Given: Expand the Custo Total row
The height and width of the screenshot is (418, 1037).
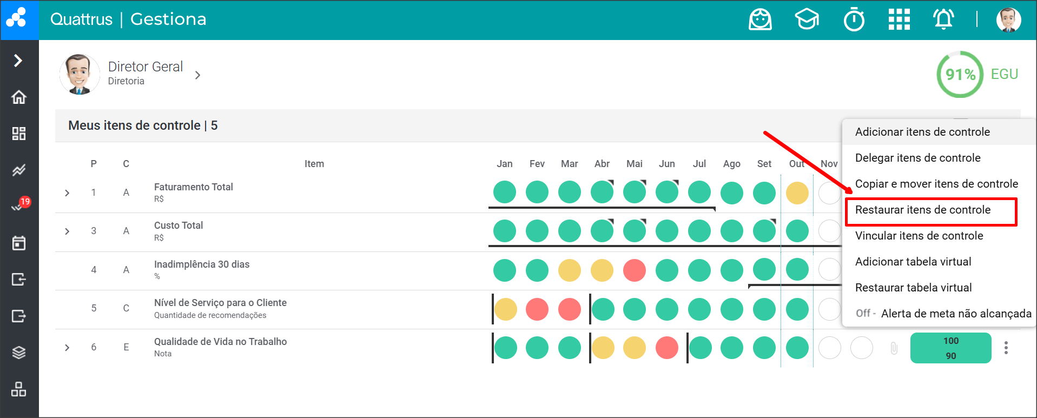Looking at the screenshot, I should coord(67,231).
